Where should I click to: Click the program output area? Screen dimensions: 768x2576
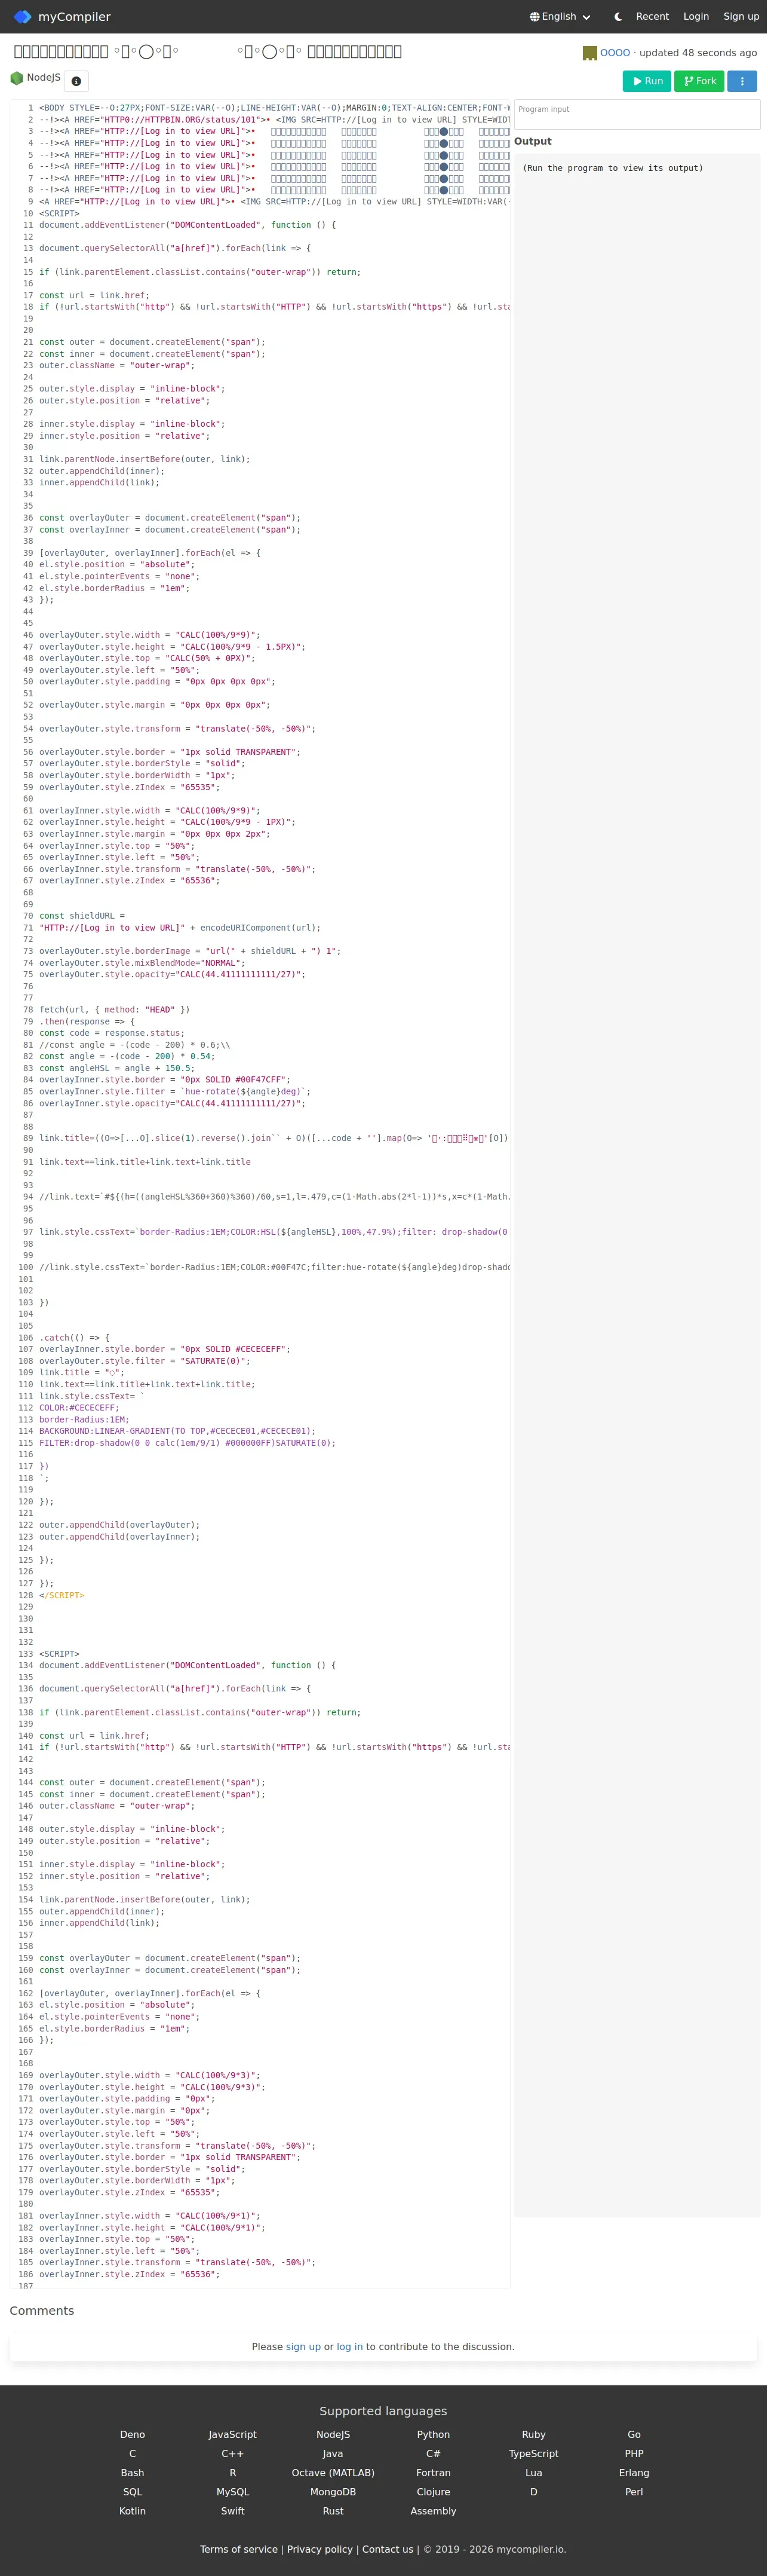click(x=637, y=1185)
